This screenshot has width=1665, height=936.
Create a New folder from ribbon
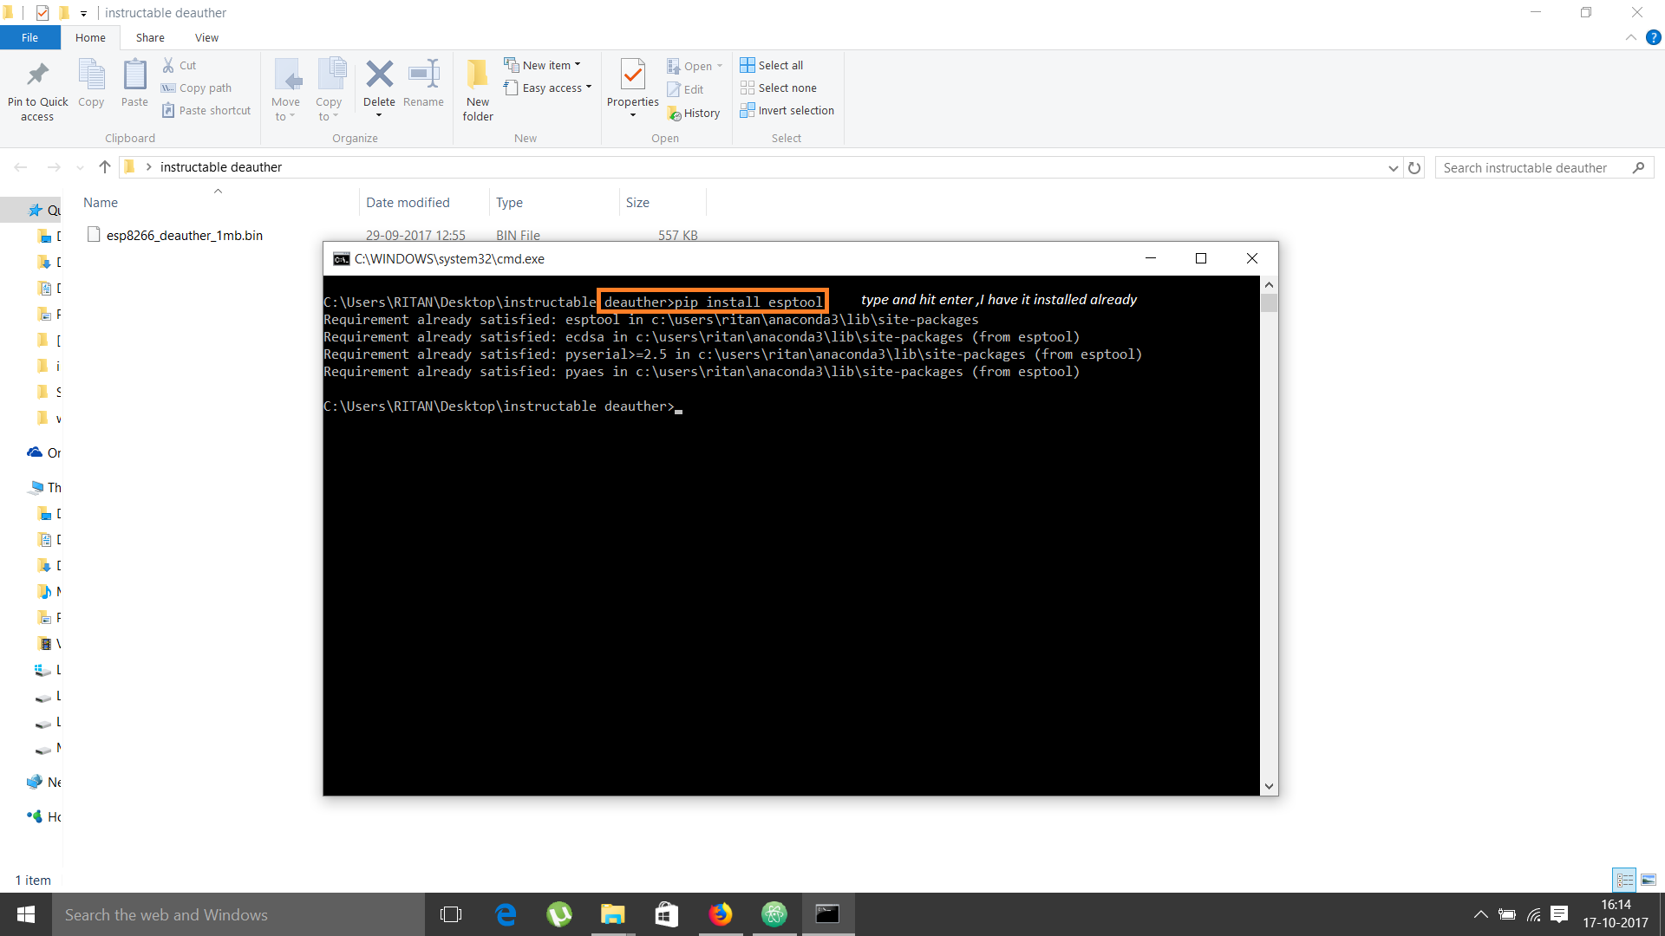[477, 88]
